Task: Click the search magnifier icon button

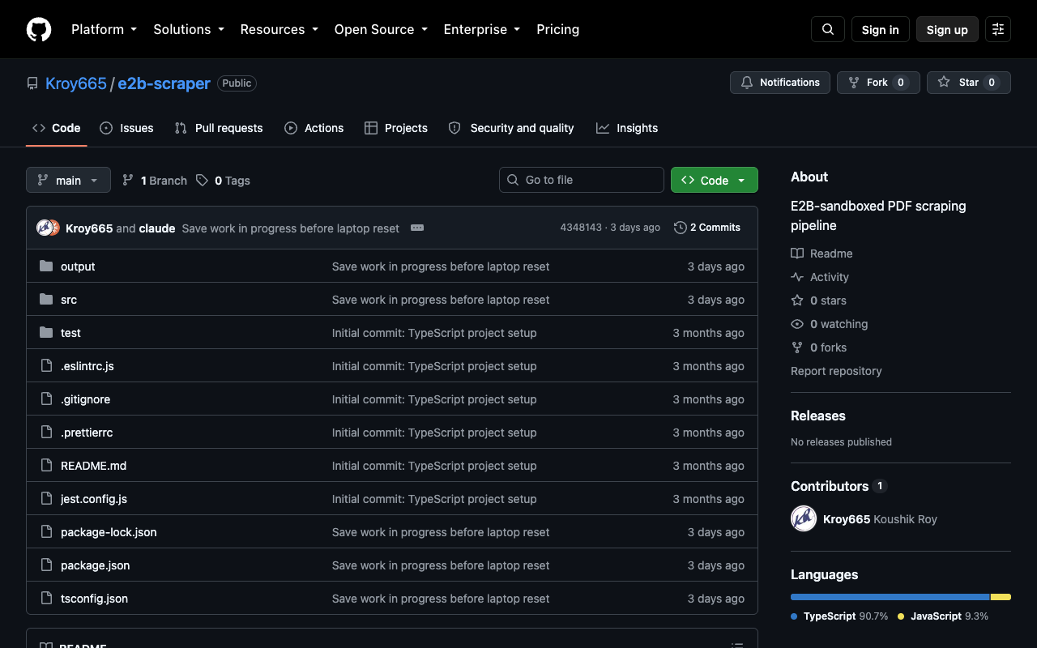Action: click(828, 29)
